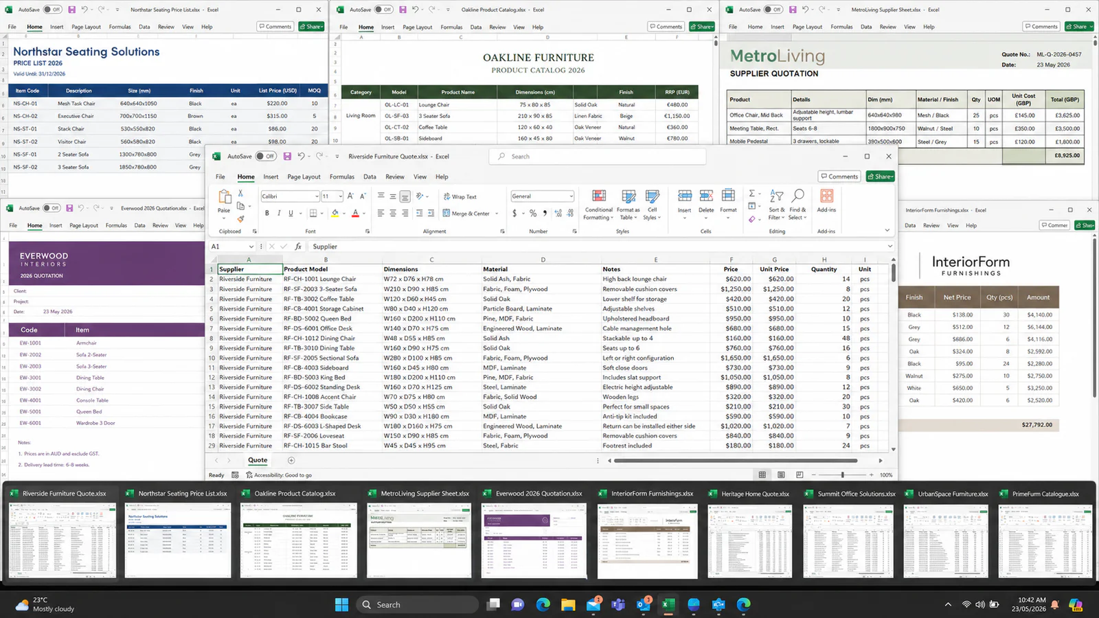Viewport: 1099px width, 618px height.
Task: Open the Page Layout tab in the Northstar window
Action: pos(86,27)
